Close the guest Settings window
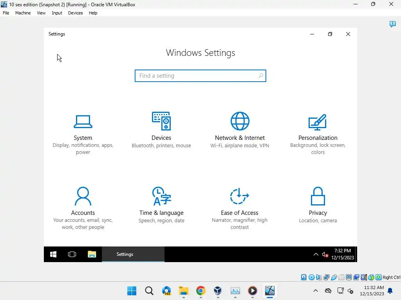Viewport: 401px width, 300px height. [348, 34]
